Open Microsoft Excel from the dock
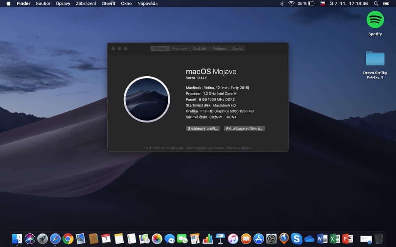 click(335, 239)
